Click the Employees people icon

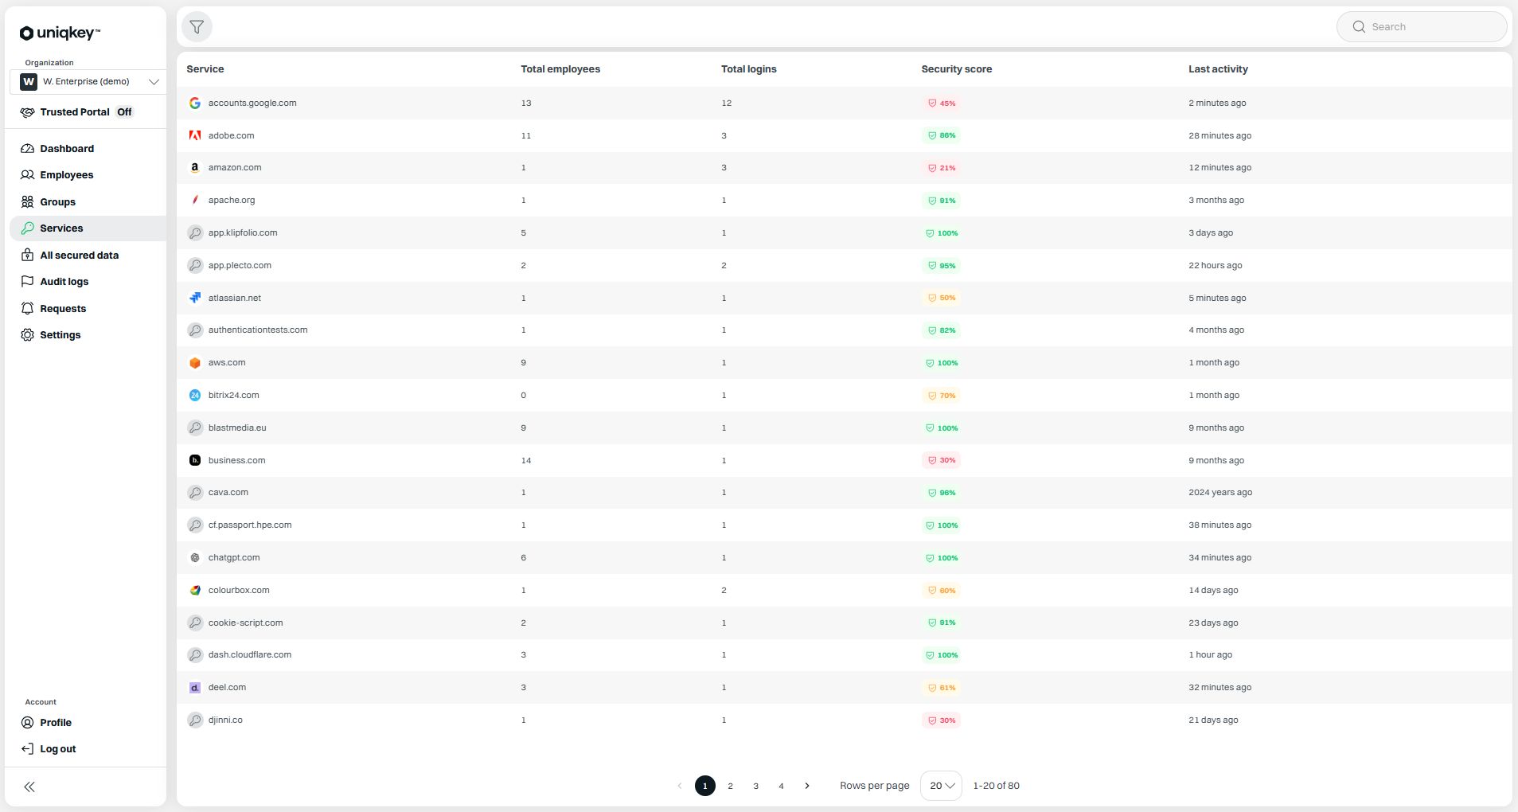tap(27, 175)
